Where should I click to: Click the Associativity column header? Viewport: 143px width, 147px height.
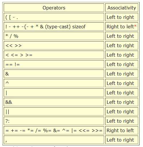(122, 8)
